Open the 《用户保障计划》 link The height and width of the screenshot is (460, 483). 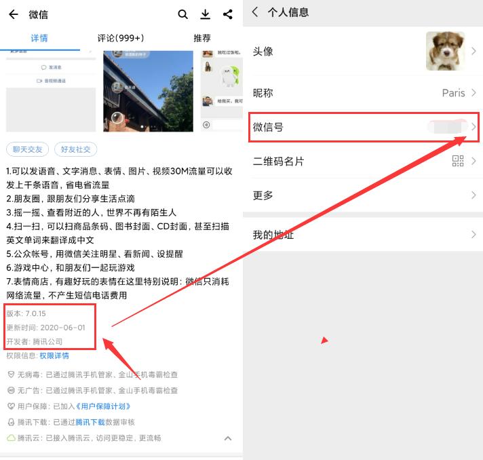(x=103, y=406)
